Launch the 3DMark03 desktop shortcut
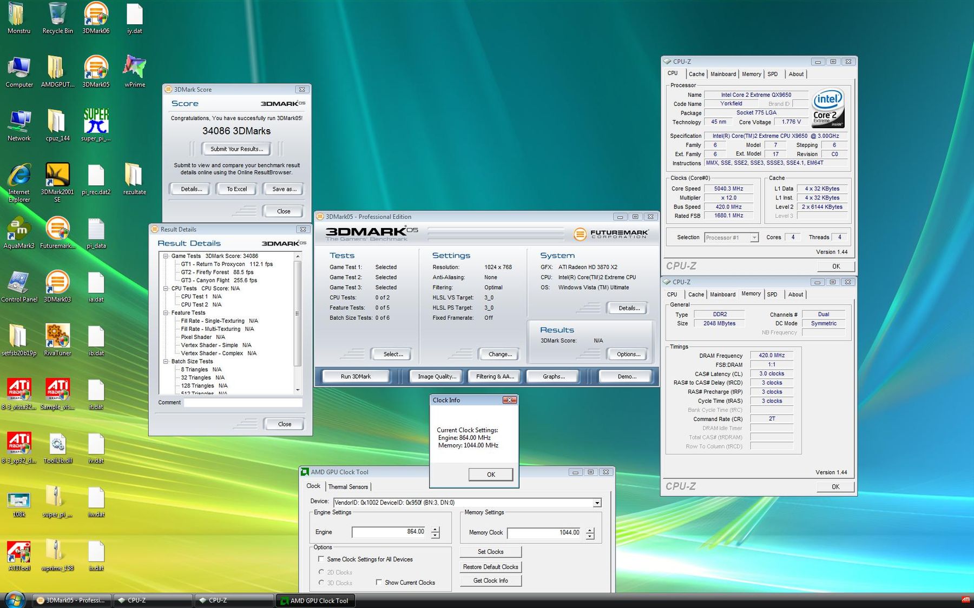Viewport: 974px width, 608px height. pyautogui.click(x=57, y=286)
